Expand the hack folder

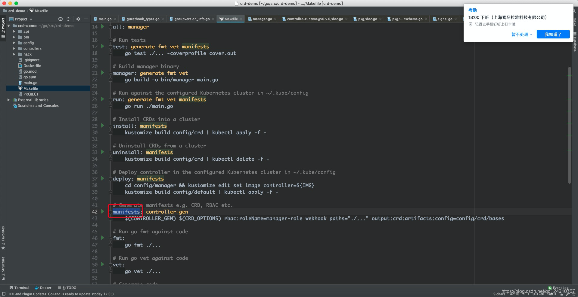click(14, 54)
